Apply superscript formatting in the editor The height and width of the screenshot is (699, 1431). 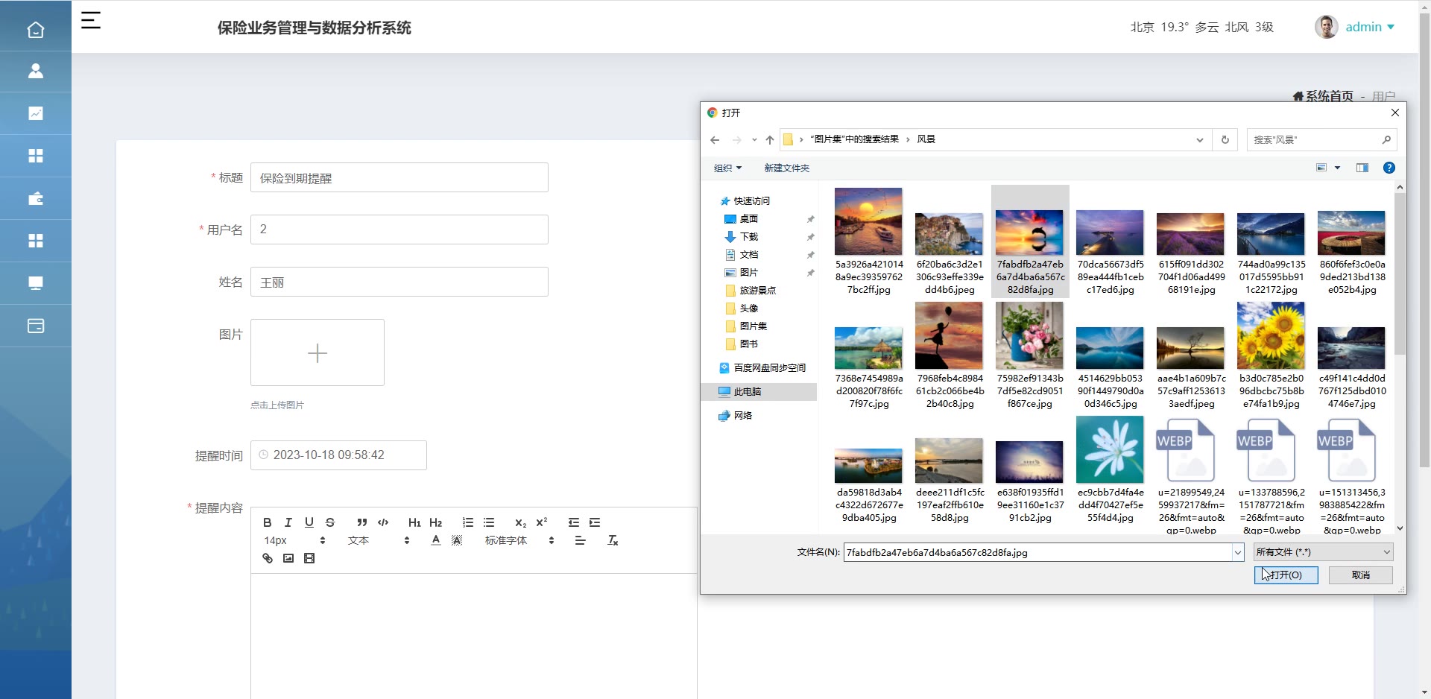pyautogui.click(x=542, y=522)
